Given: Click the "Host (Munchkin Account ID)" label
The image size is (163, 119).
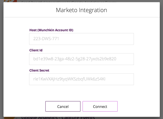Looking at the screenshot, I should [x=51, y=30].
